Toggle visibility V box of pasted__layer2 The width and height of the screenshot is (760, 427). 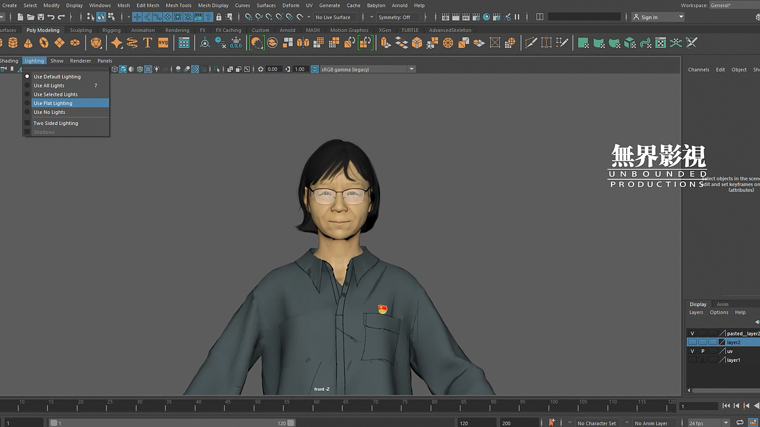coord(692,333)
